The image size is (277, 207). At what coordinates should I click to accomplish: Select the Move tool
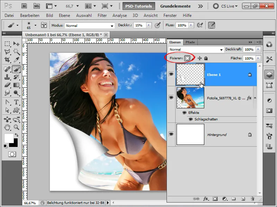coord(16,43)
